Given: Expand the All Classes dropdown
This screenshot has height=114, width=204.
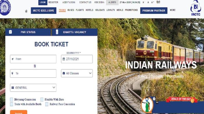Looking at the screenshot, I should (x=77, y=73).
